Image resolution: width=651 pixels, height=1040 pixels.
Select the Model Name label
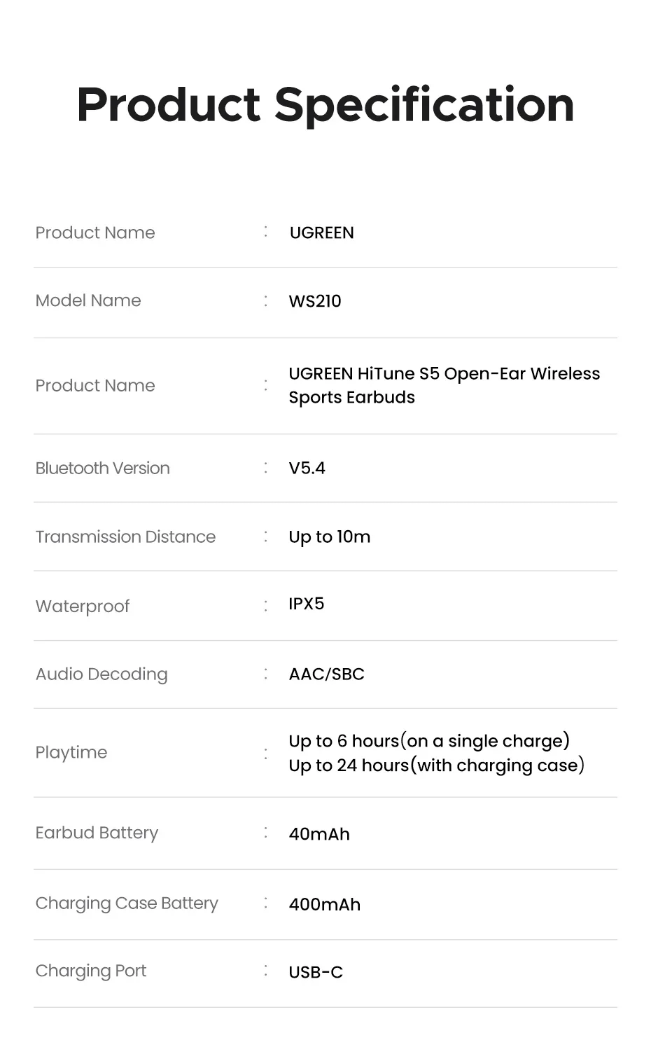pos(88,300)
